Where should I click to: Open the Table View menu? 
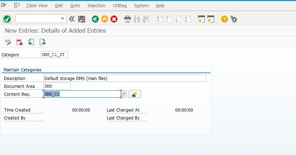[x=37, y=6]
